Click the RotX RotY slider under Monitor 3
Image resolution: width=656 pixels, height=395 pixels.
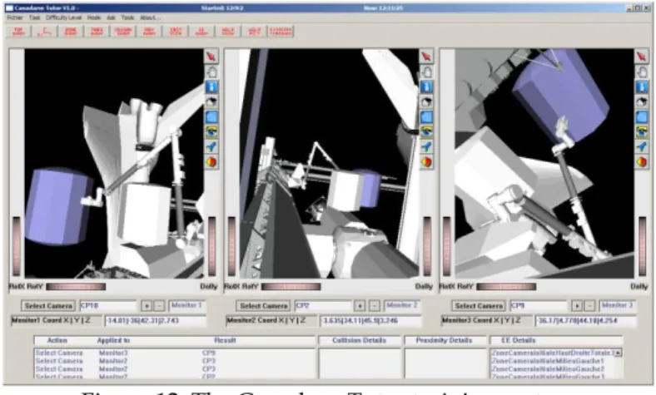506,287
